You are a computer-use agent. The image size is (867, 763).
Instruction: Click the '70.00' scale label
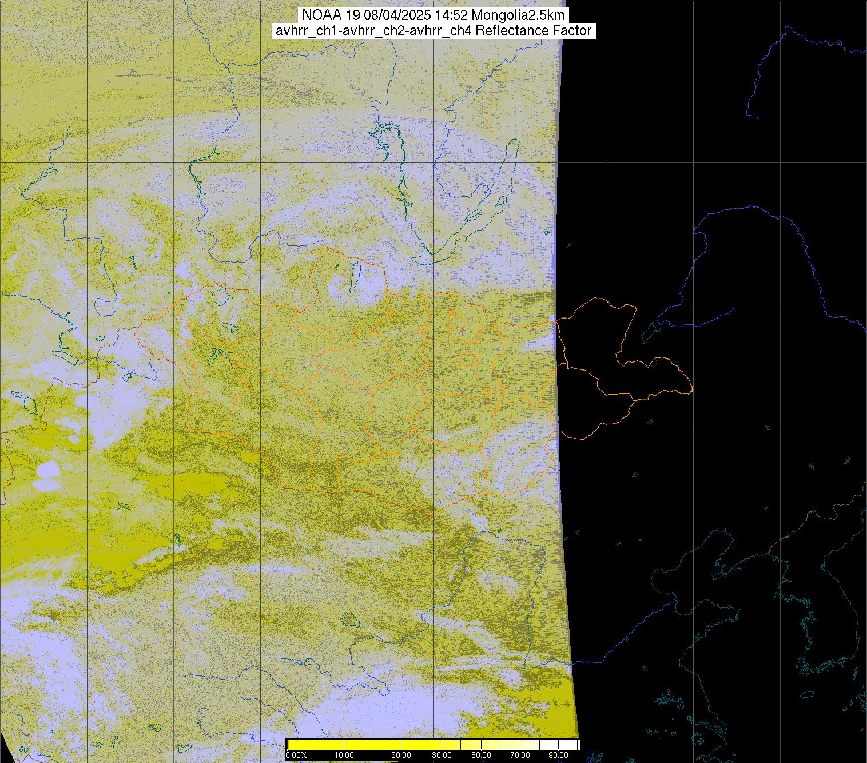tap(520, 756)
